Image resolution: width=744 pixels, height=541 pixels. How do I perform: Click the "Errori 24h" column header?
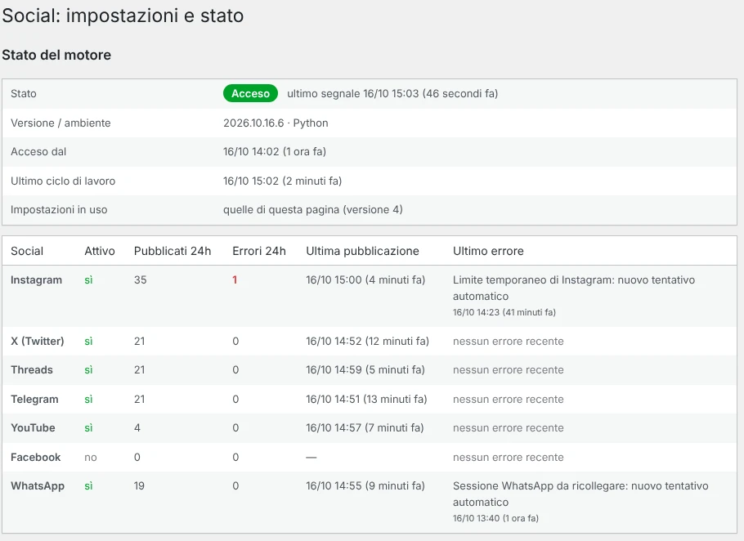(259, 251)
